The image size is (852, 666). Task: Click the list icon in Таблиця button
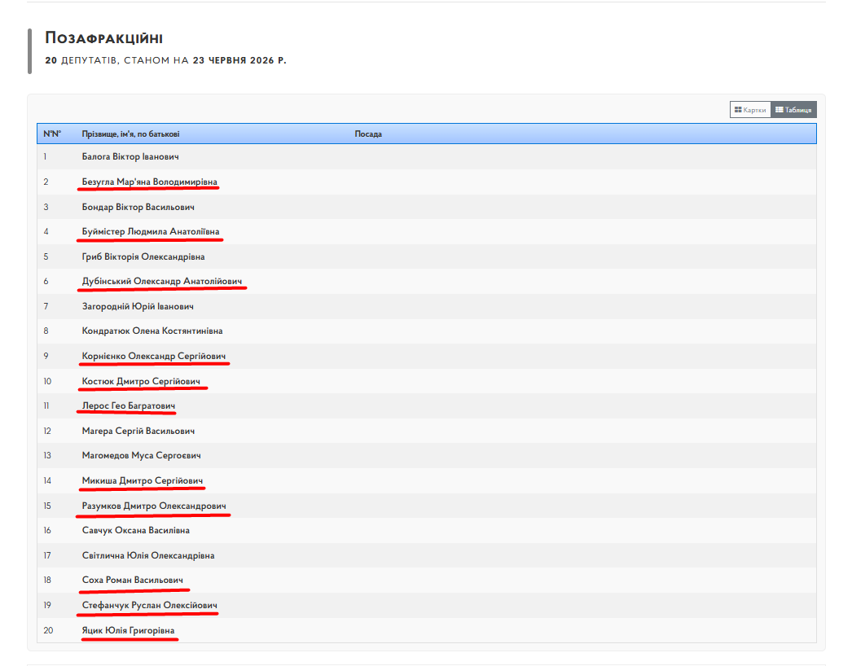coord(780,110)
